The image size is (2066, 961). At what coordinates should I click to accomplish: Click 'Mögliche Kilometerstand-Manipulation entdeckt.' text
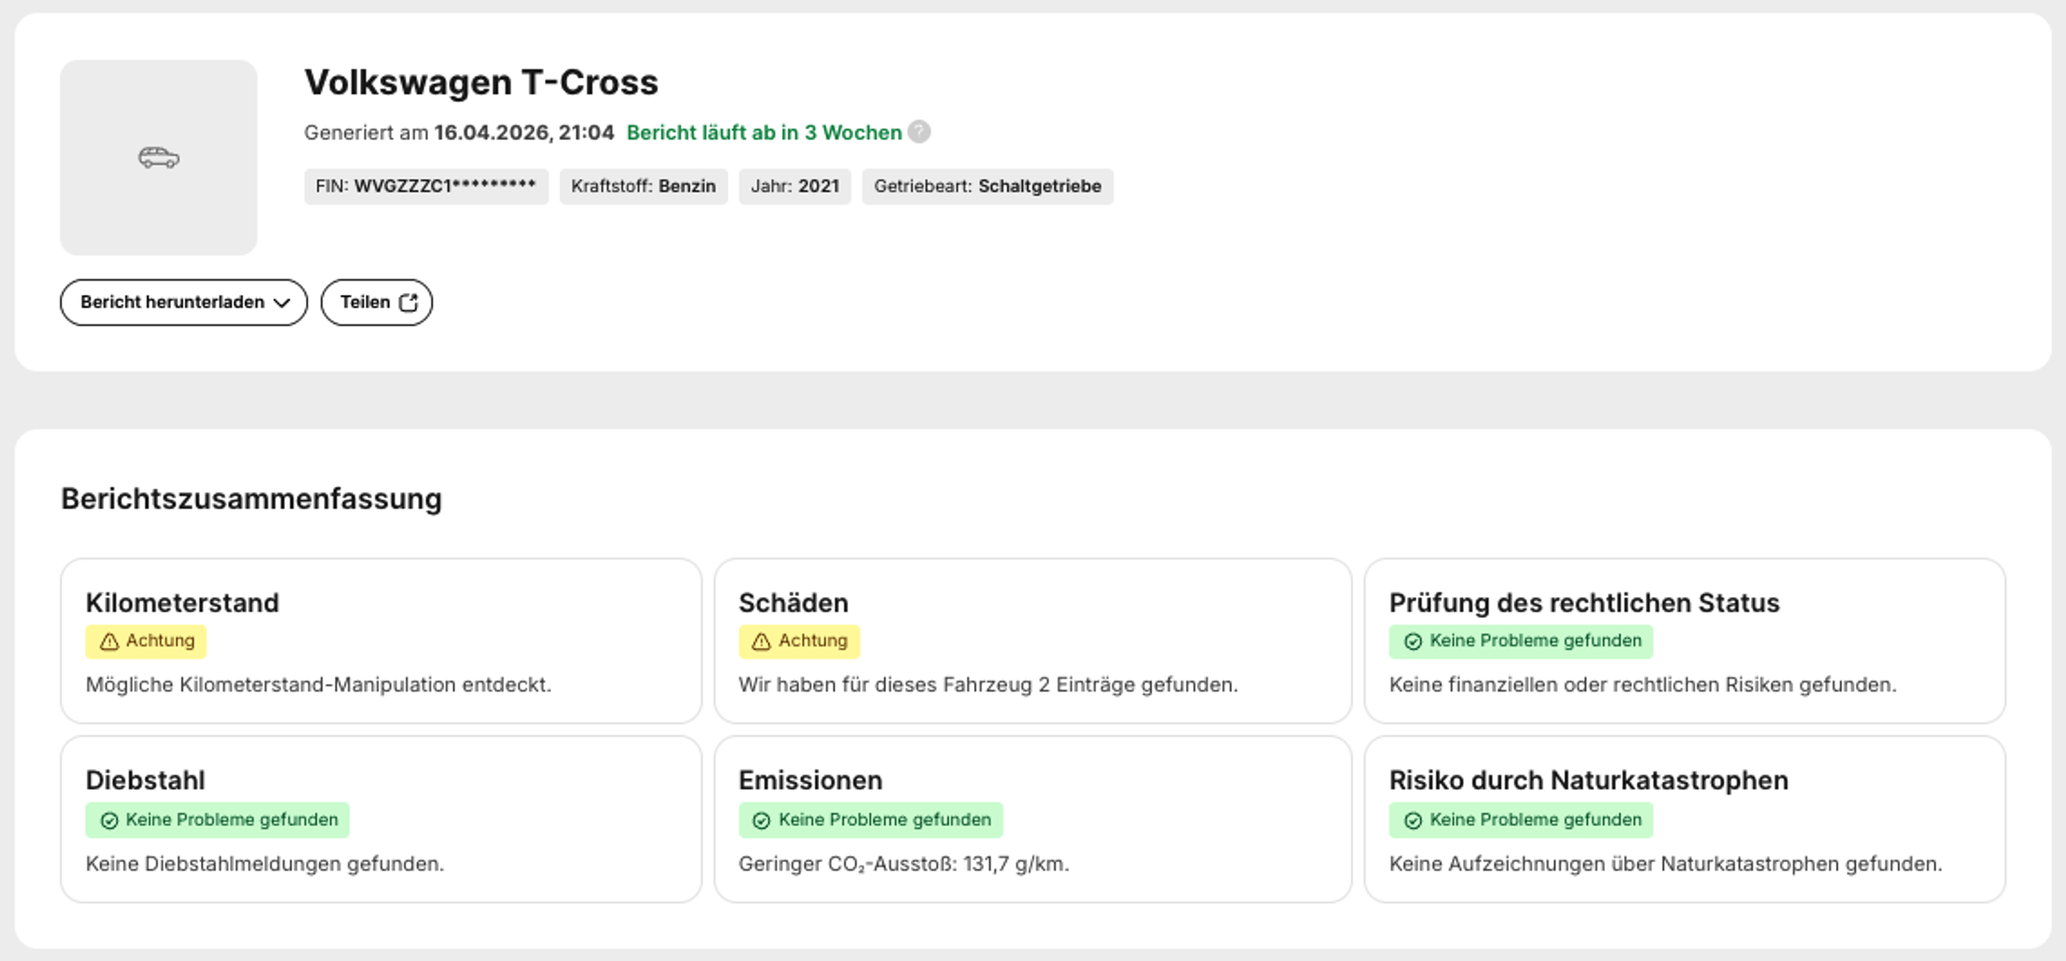pyautogui.click(x=319, y=685)
